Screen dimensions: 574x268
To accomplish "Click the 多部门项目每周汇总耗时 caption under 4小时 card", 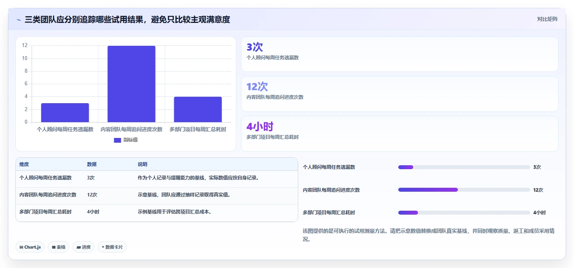I will pyautogui.click(x=273, y=137).
